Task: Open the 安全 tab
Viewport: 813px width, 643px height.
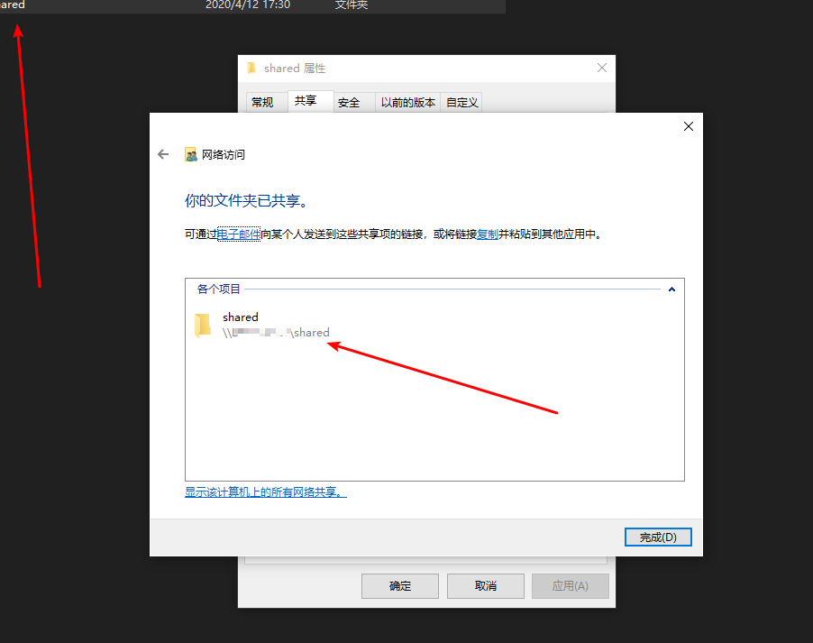Action: 349,102
